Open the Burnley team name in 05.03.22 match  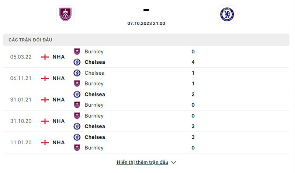tap(94, 52)
